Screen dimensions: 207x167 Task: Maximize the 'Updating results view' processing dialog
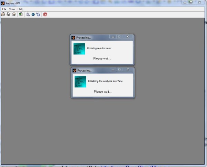pos(119,36)
